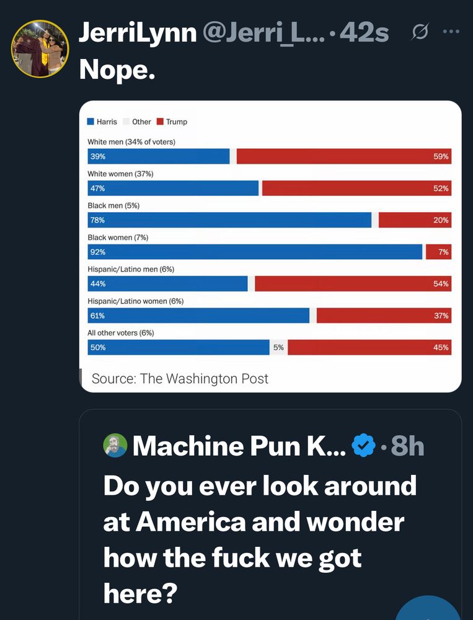Open Machine Pun K's small avatar

tap(115, 446)
